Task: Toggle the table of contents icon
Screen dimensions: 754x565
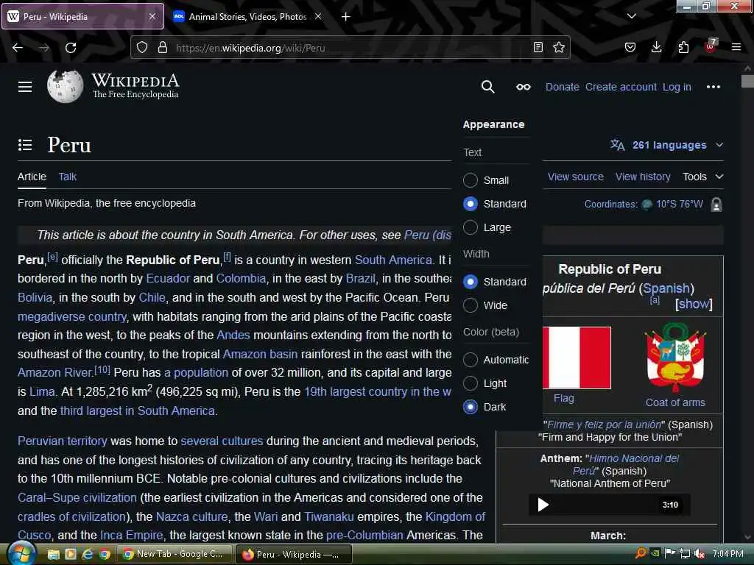Action: click(x=25, y=145)
